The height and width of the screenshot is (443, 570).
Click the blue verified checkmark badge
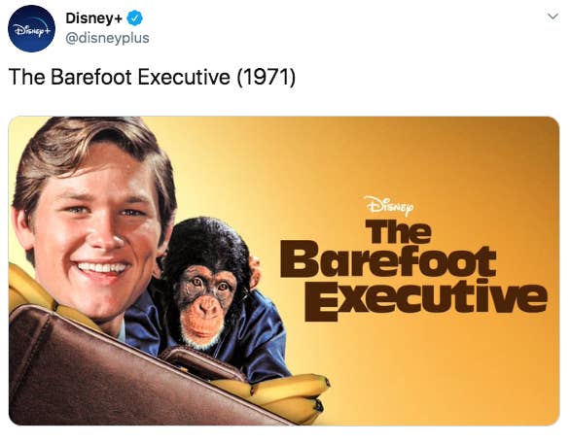click(x=134, y=18)
